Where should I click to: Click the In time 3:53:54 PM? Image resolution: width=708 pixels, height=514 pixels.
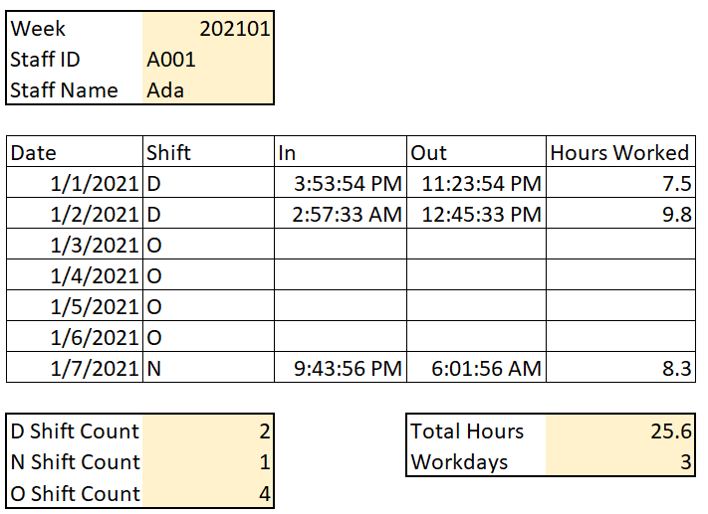[x=340, y=184]
